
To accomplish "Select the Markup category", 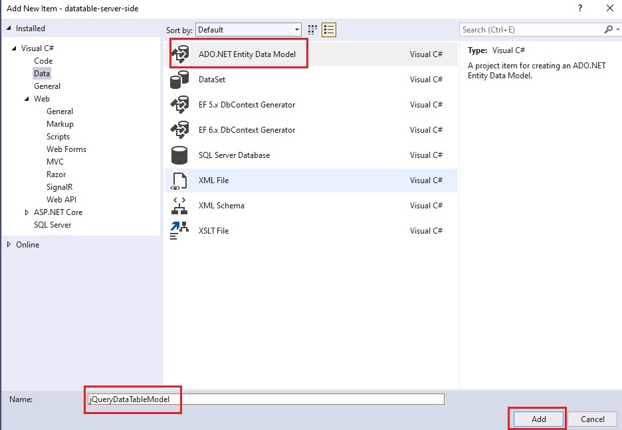I will (60, 124).
